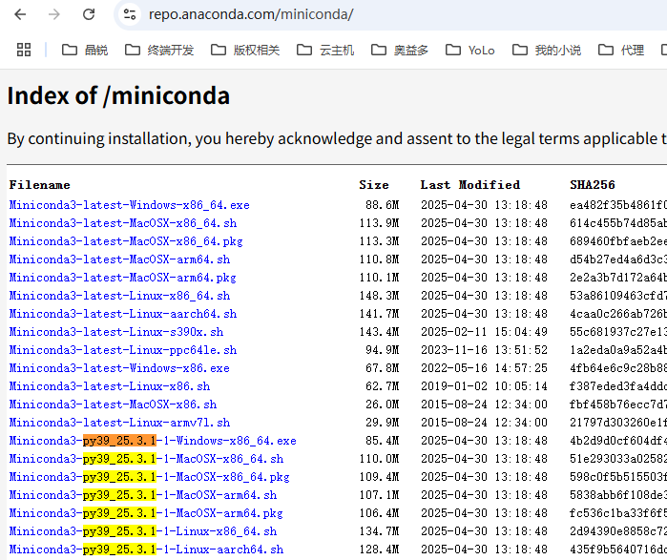
Task: Click the Last Modified column header
Action: (x=470, y=185)
